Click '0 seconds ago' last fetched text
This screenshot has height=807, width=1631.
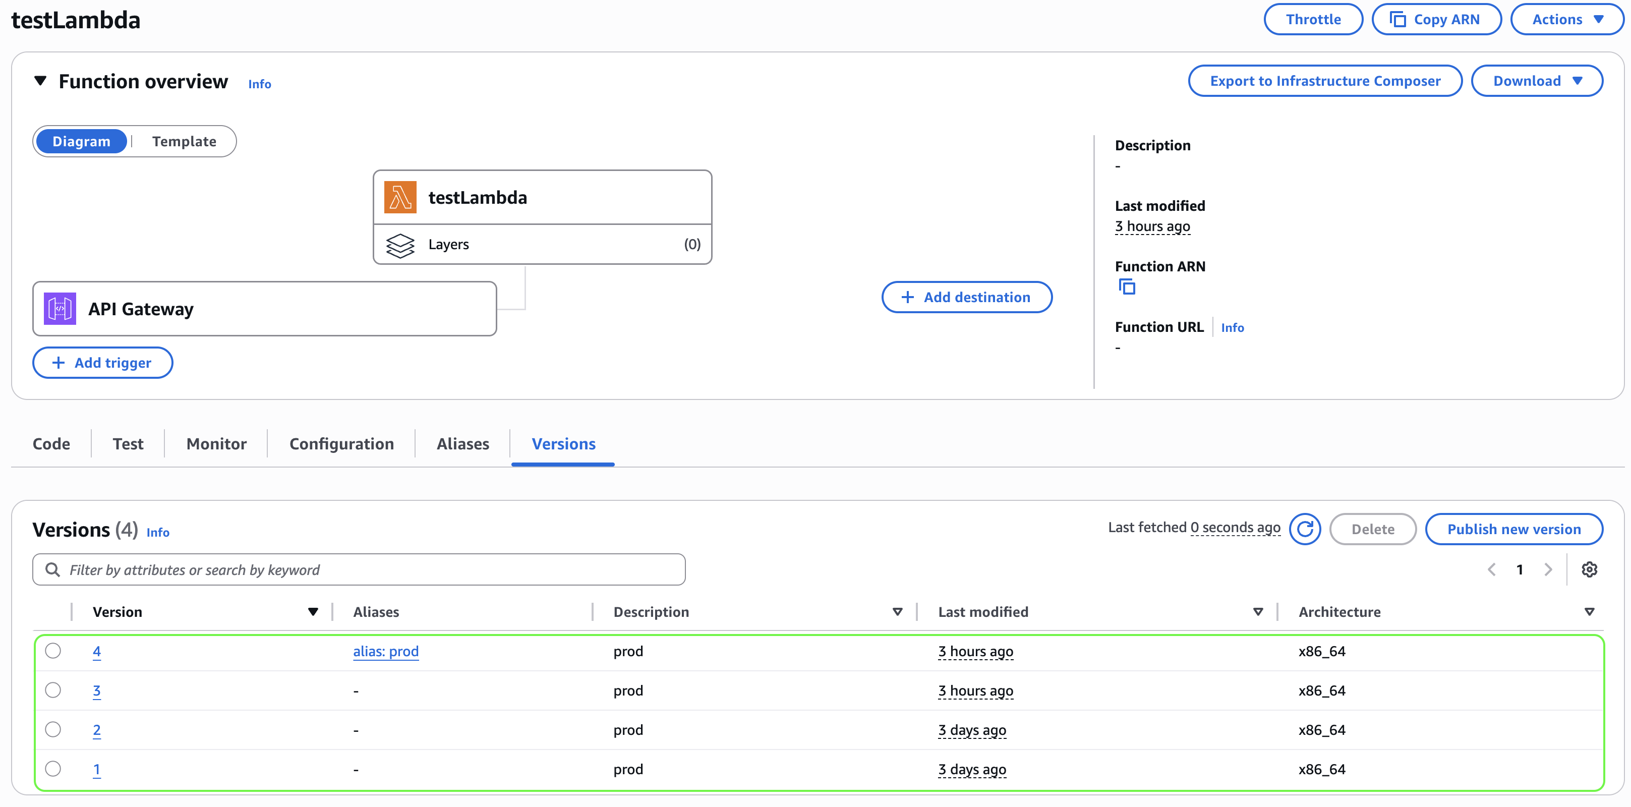pos(1235,527)
